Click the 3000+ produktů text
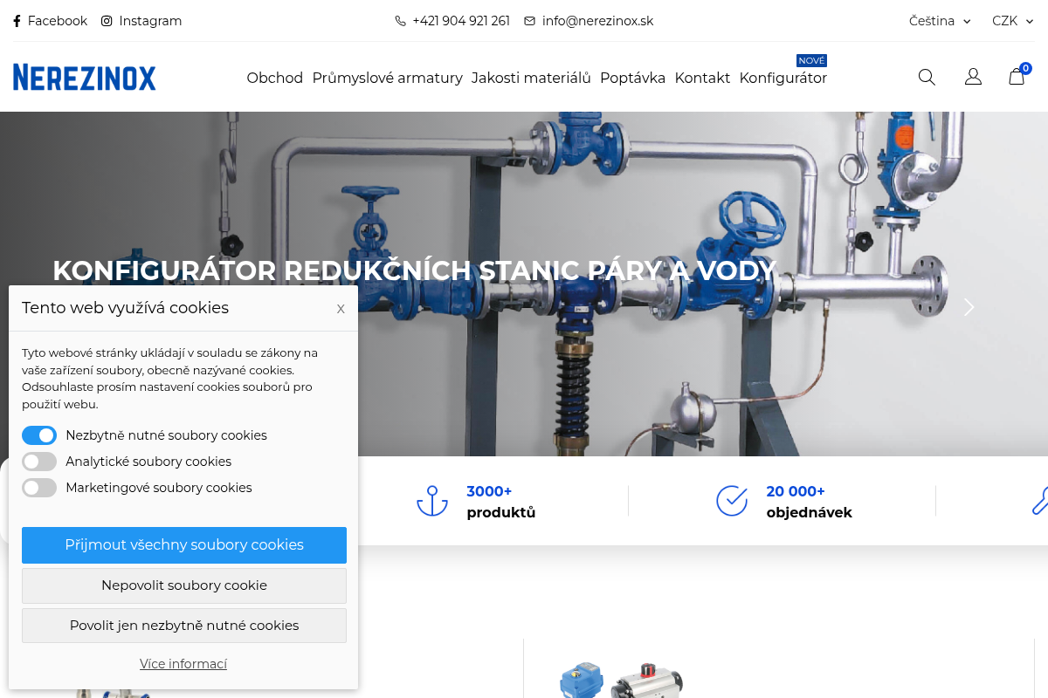 coord(500,502)
